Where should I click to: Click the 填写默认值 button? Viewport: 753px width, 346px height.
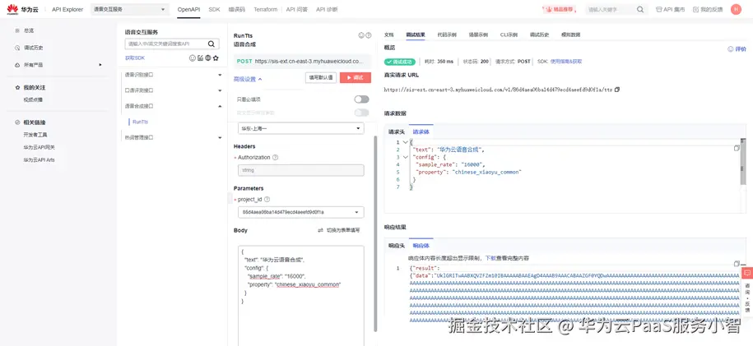321,78
